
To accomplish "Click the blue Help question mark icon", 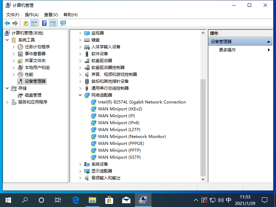I will click(x=44, y=23).
